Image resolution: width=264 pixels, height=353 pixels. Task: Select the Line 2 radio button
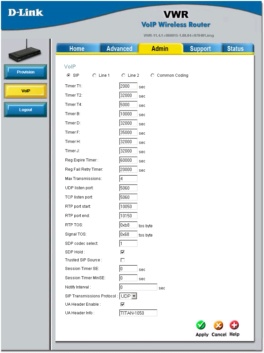[x=123, y=75]
